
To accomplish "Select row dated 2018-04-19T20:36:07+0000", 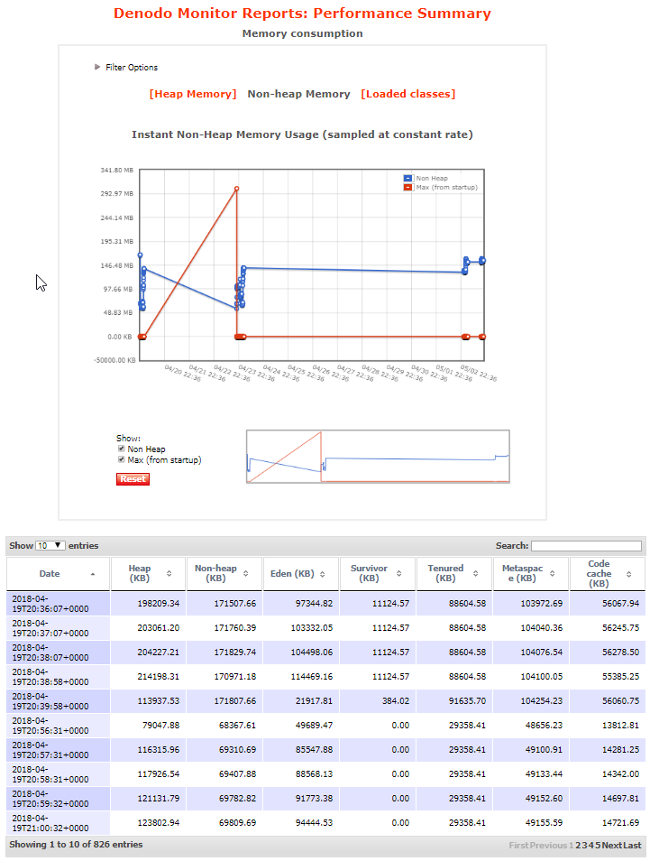I will (325, 604).
